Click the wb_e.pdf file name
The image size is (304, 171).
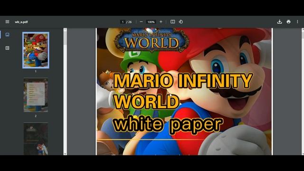21,22
